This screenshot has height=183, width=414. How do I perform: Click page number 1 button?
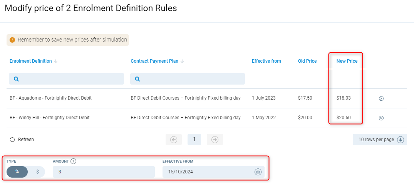(x=194, y=140)
